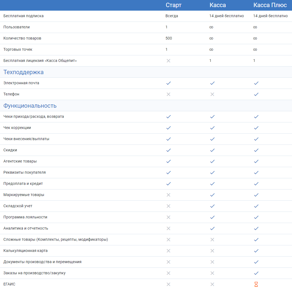Viewport: 292px width, 289px height.
Task: Click Старт value 500 in Количество товаров
Action: coord(169,38)
